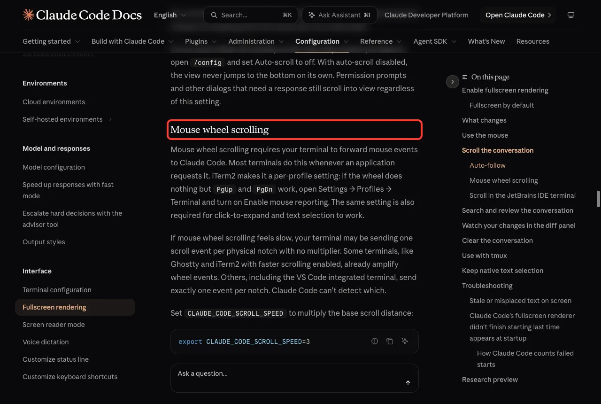Jump to Use with tmux section

(485, 256)
